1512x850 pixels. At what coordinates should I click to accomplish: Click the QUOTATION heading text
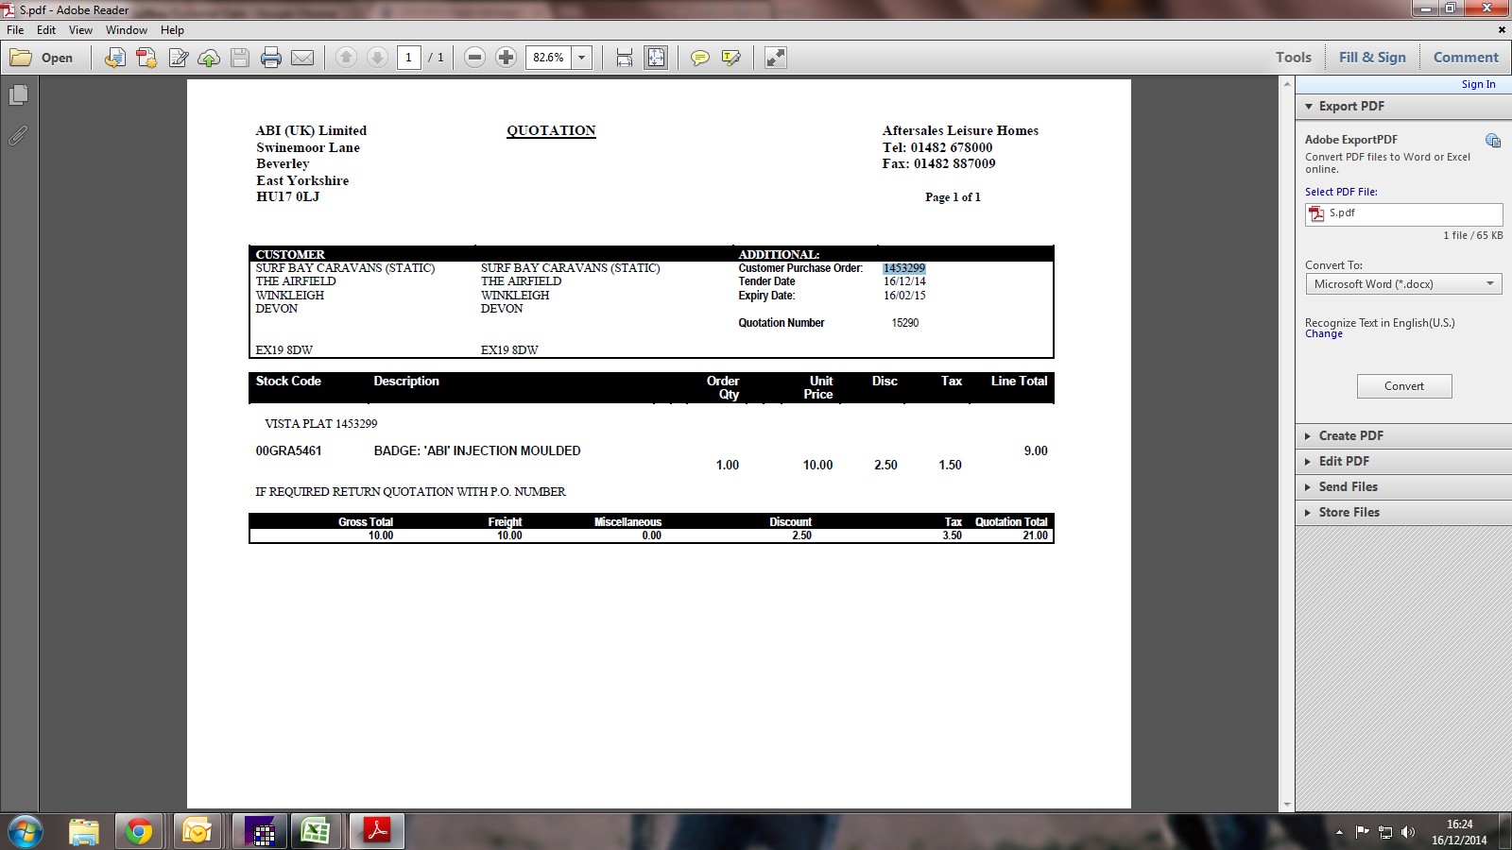click(551, 130)
